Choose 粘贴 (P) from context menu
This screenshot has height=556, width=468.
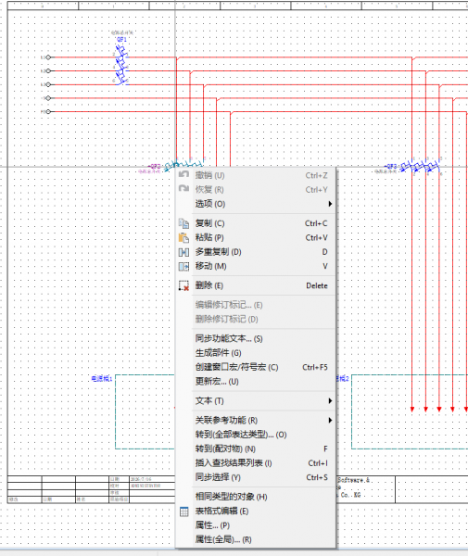[256, 237]
